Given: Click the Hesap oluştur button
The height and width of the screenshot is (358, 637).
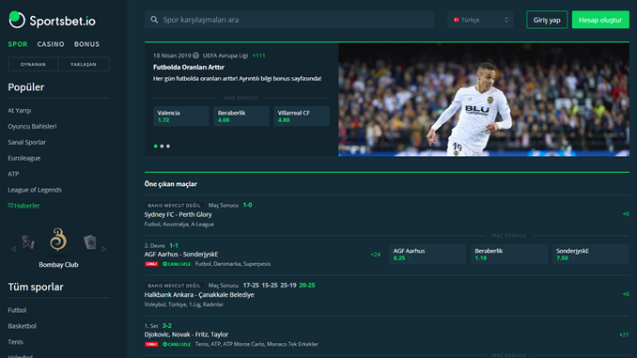Looking at the screenshot, I should (x=600, y=20).
